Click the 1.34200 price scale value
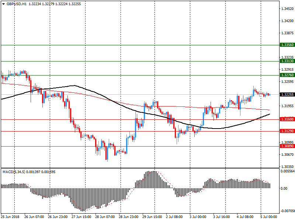This screenshot has width=295, height=221. tap(287, 21)
